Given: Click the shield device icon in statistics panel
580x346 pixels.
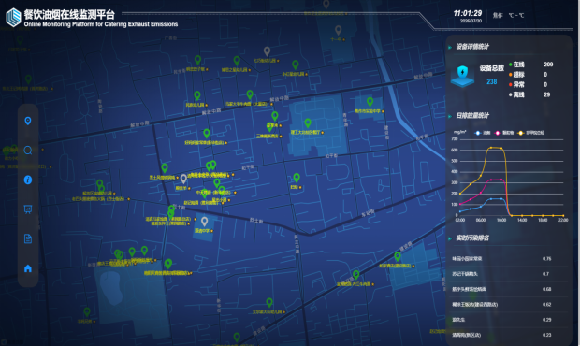Looking at the screenshot, I should pos(462,76).
